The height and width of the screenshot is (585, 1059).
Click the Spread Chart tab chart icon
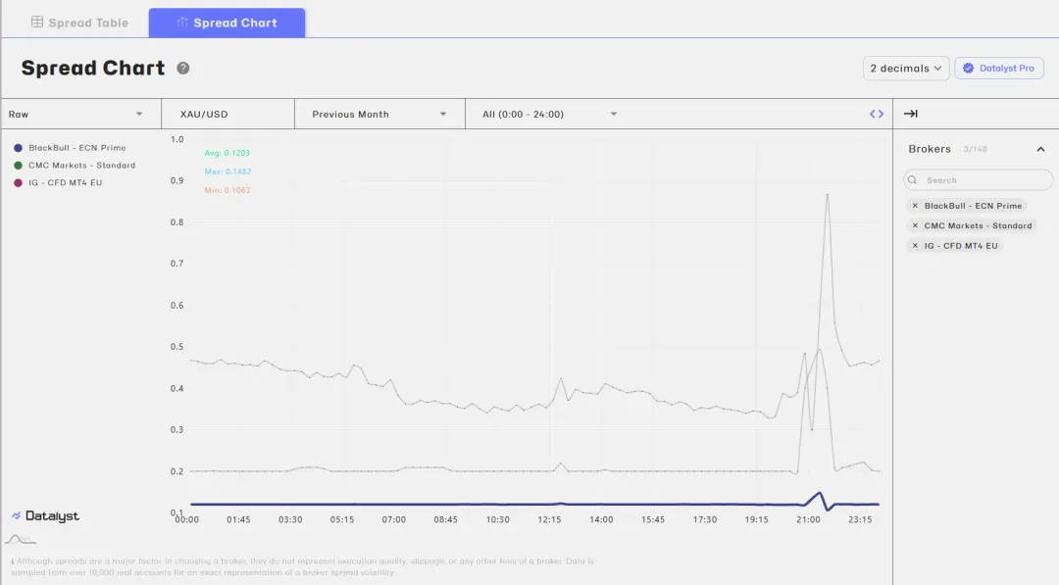pyautogui.click(x=181, y=23)
